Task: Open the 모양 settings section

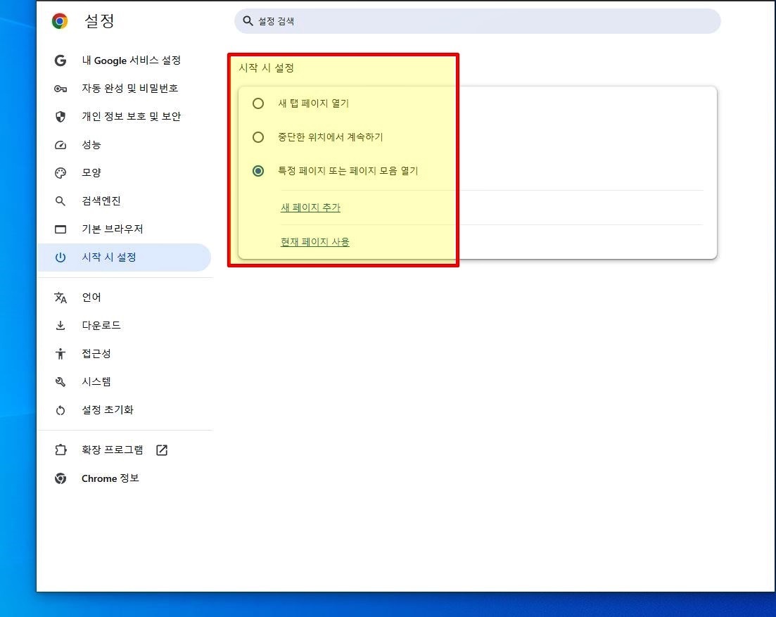Action: [125, 173]
